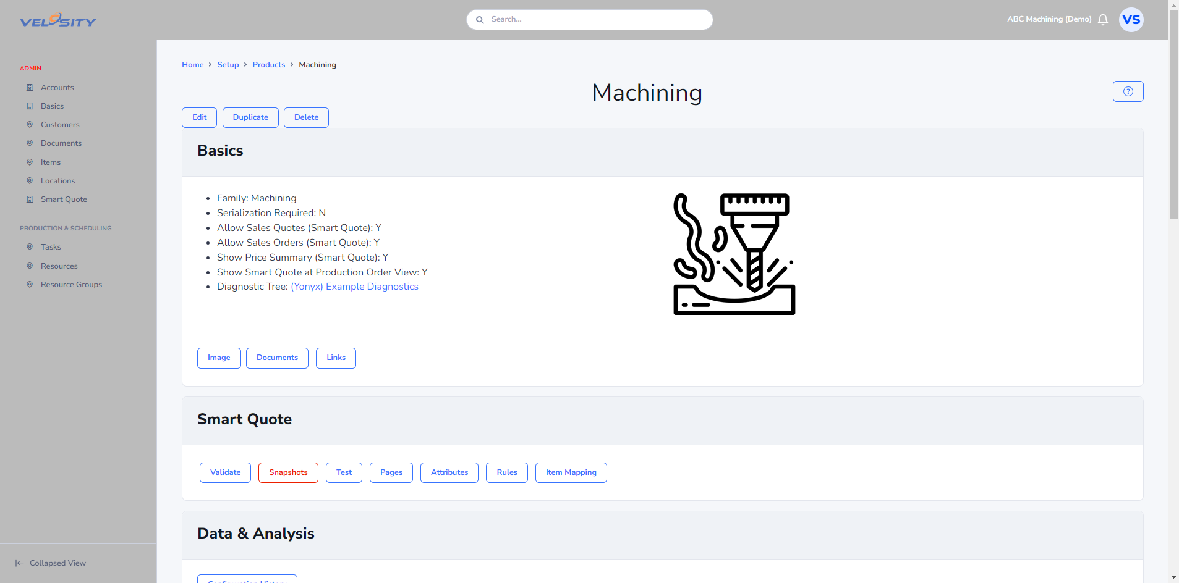The width and height of the screenshot is (1179, 583).
Task: Open the VS user avatar menu
Action: click(x=1131, y=20)
